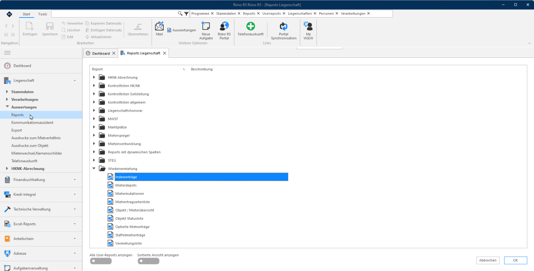Open the Mail tool in ribbon
Screen dimensions: 534x271
[159, 29]
